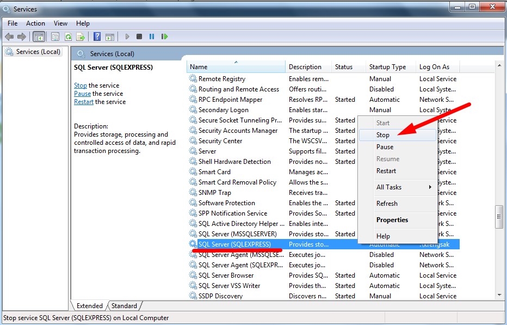Viewport: 507px width, 325px height.
Task: Go back using the toolbar Back arrow
Action: click(9, 36)
